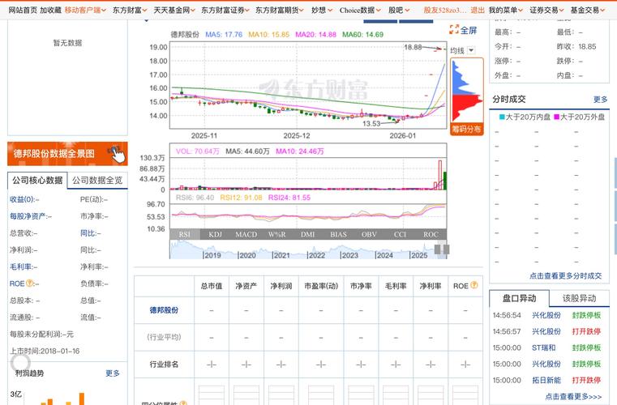This screenshot has width=617, height=405.
Task: Select ROC indicator tab
Action: click(x=431, y=234)
